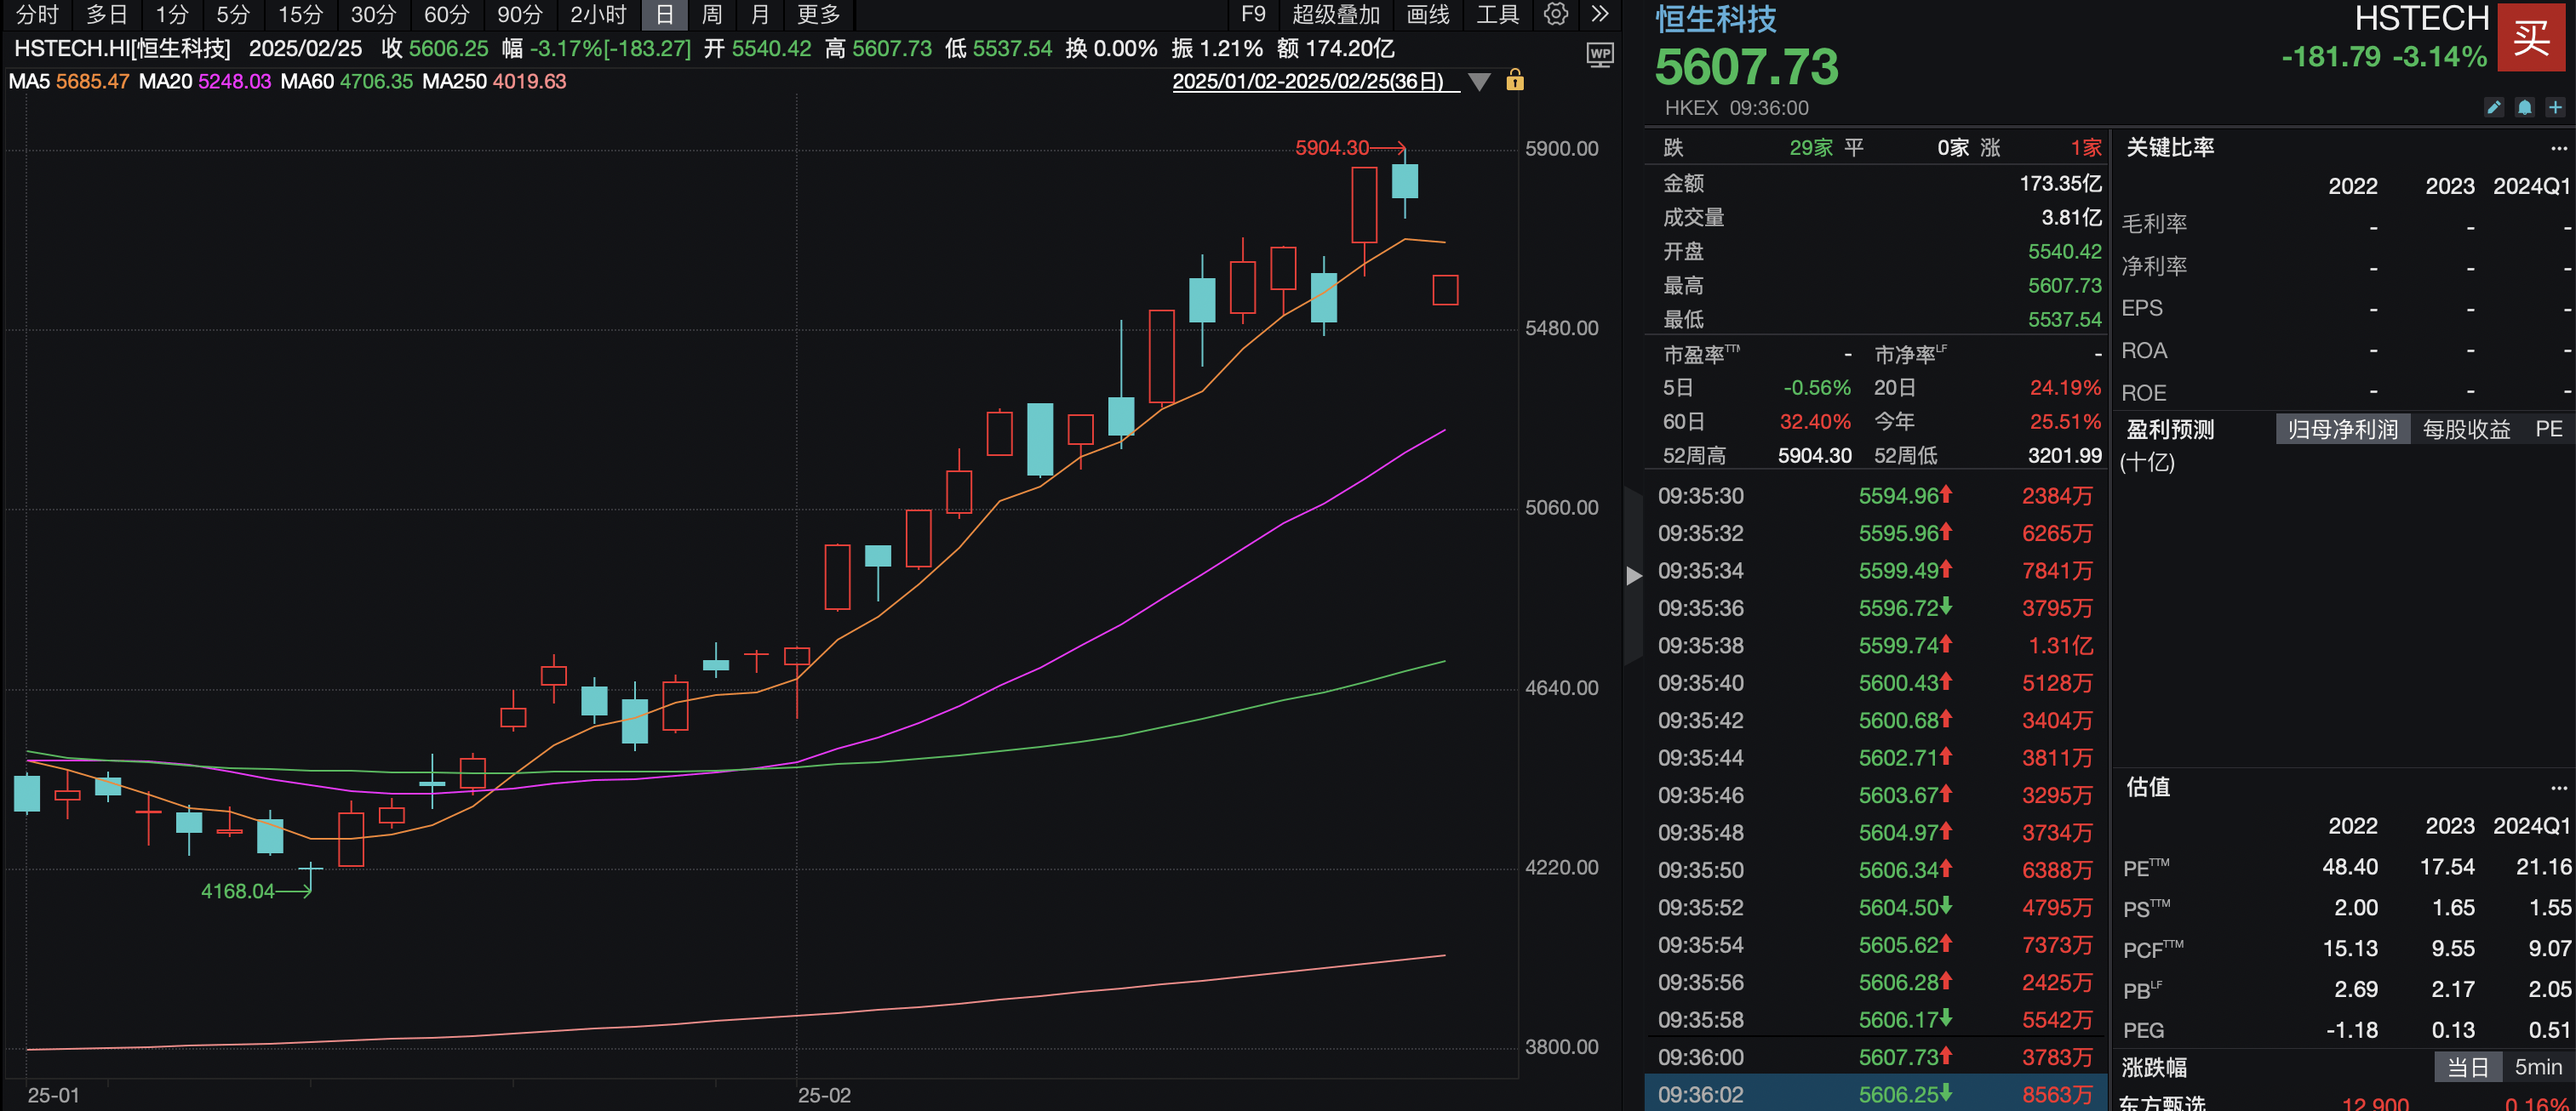
Task: Open the date range dropdown arrow
Action: (1479, 82)
